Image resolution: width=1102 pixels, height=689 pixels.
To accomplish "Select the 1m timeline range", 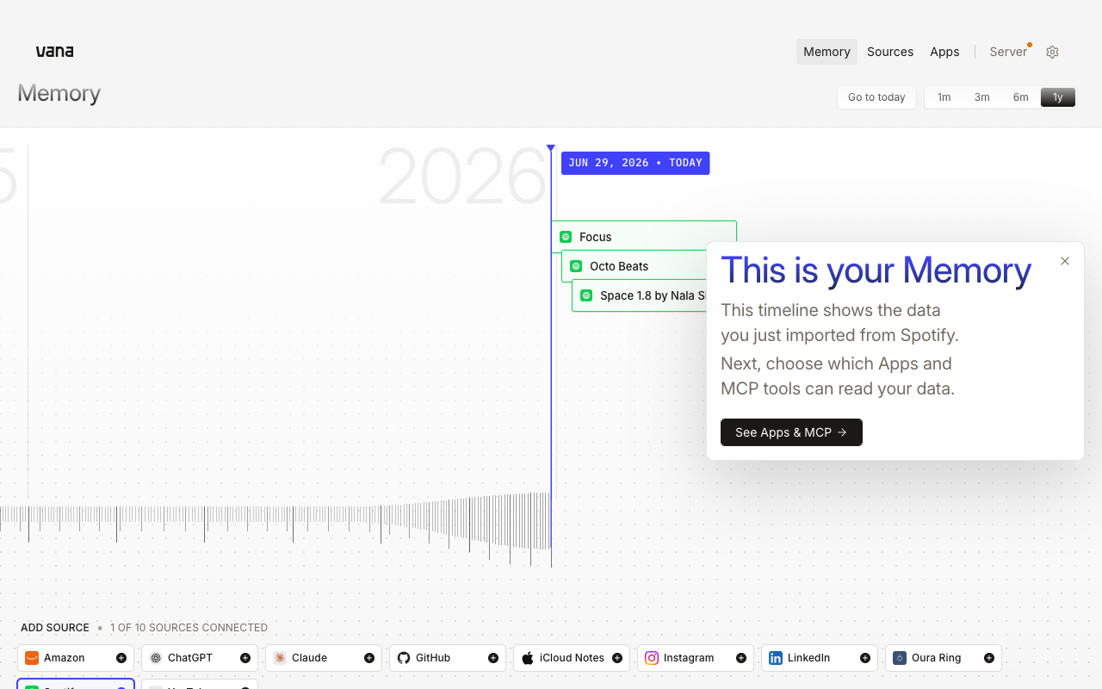I will [x=944, y=97].
